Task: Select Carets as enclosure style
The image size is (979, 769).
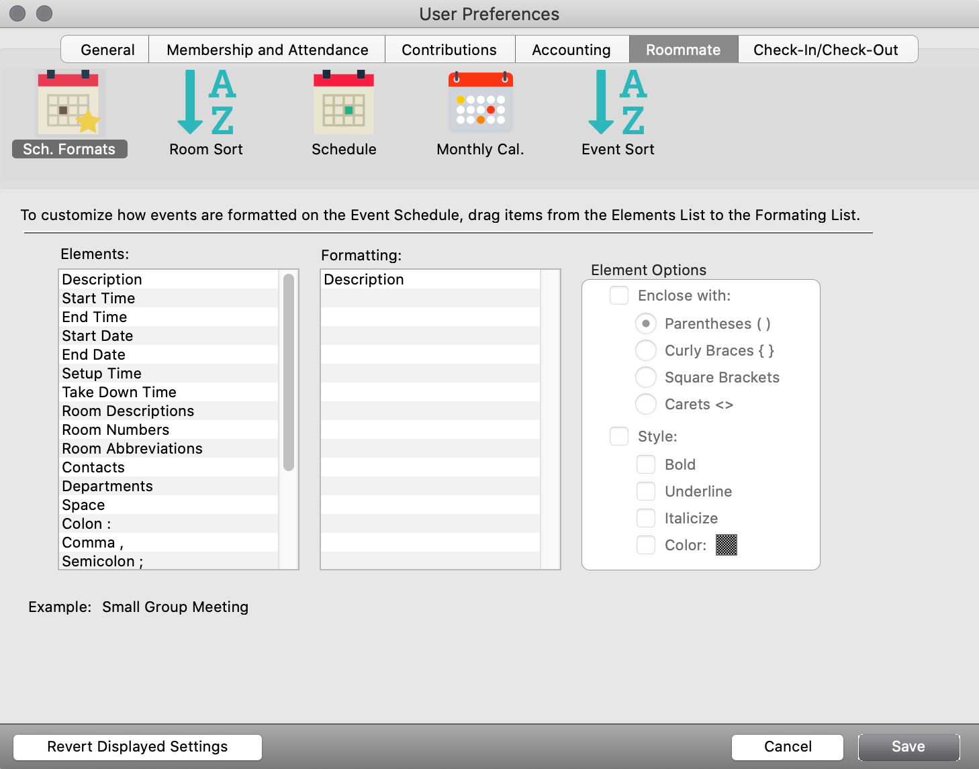Action: pyautogui.click(x=645, y=404)
